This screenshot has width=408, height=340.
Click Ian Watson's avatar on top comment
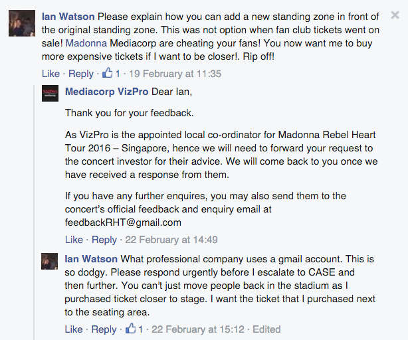tap(22, 23)
